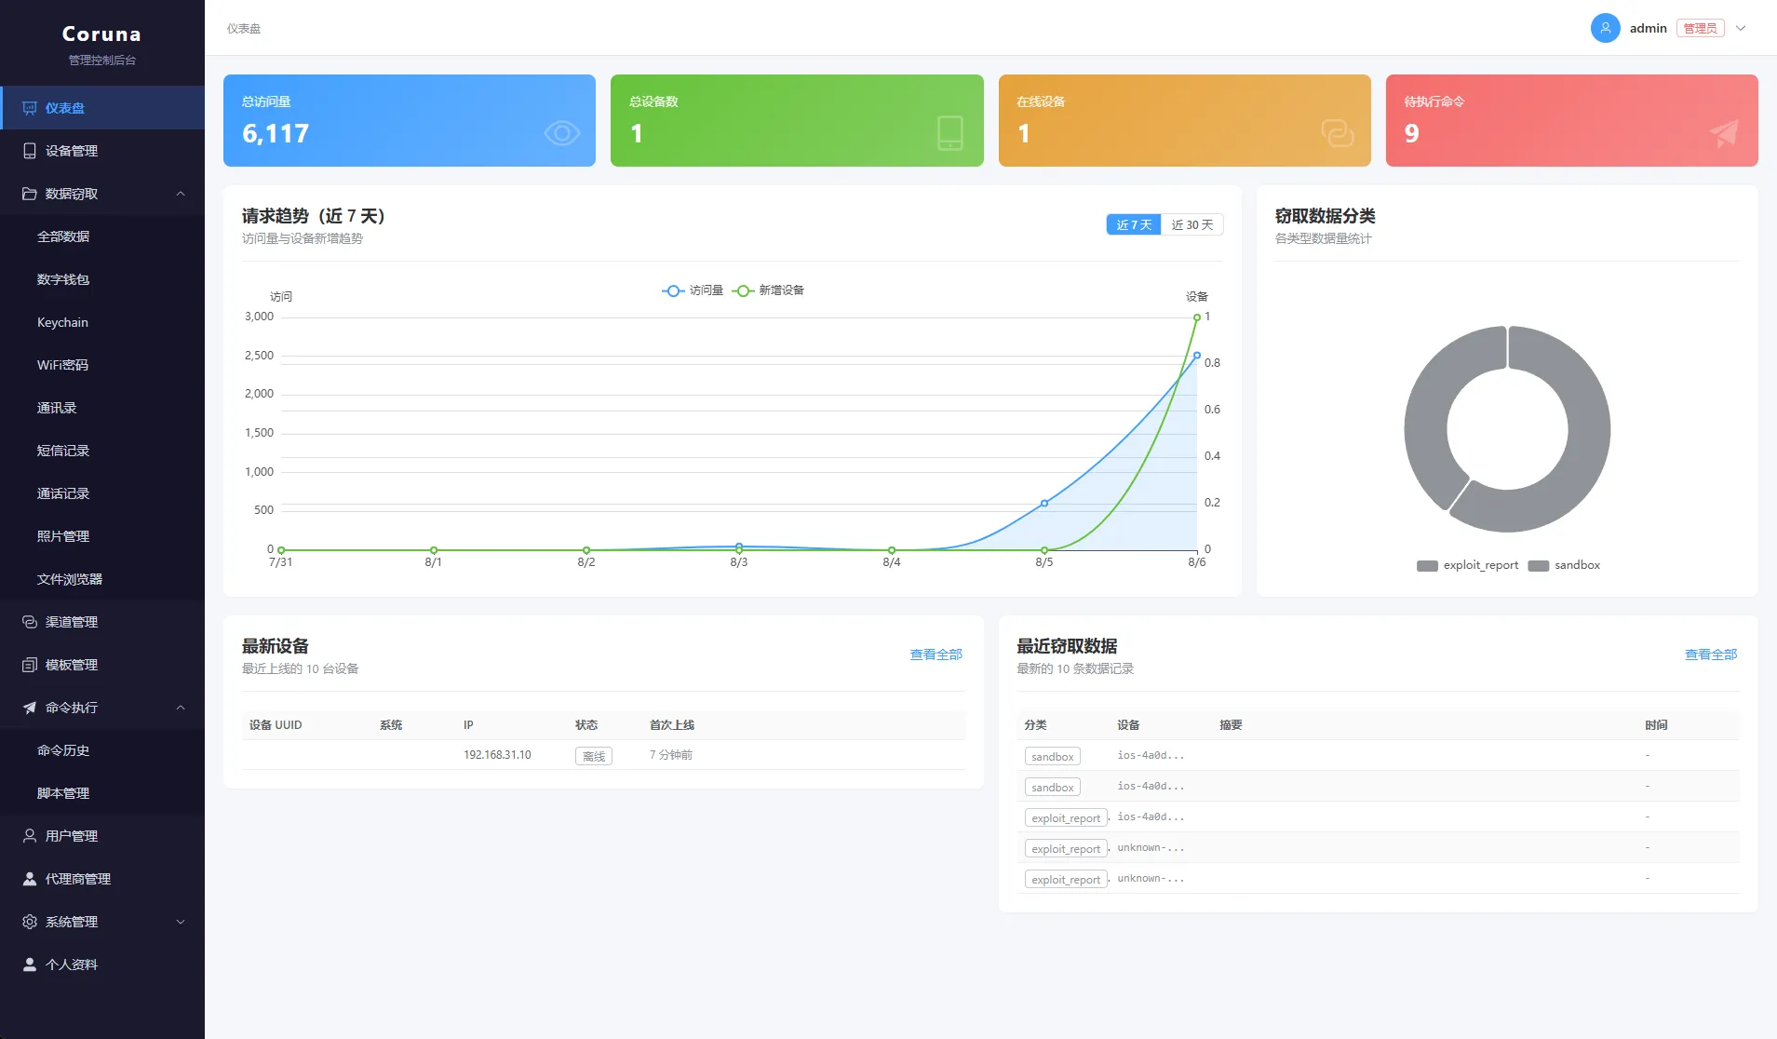Open the Keychain menu item
The image size is (1777, 1039).
pos(102,322)
